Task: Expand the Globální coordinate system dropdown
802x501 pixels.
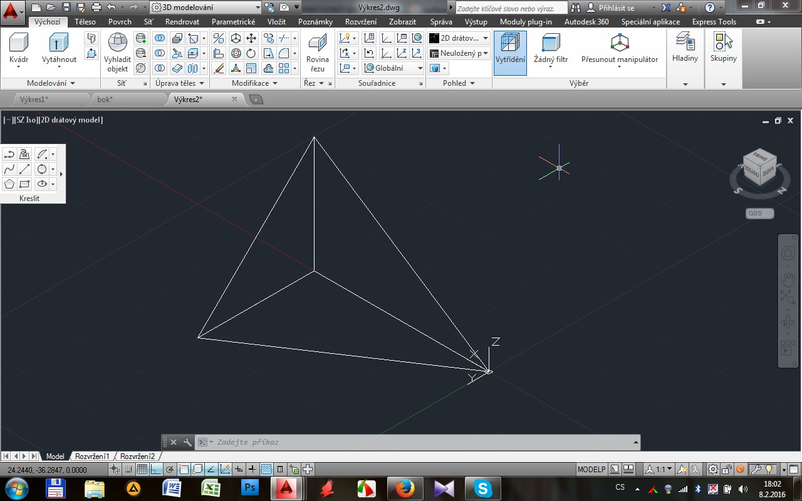Action: tap(393, 68)
